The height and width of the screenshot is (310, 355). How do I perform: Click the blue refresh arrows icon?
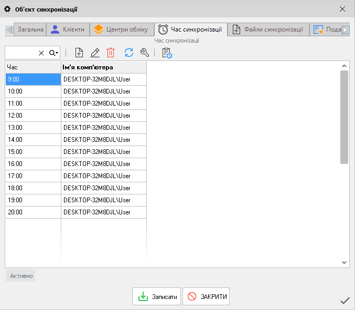pos(129,53)
